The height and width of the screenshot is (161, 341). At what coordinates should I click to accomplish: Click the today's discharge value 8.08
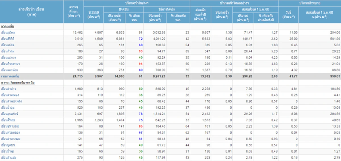pyautogui.click(x=294, y=114)
